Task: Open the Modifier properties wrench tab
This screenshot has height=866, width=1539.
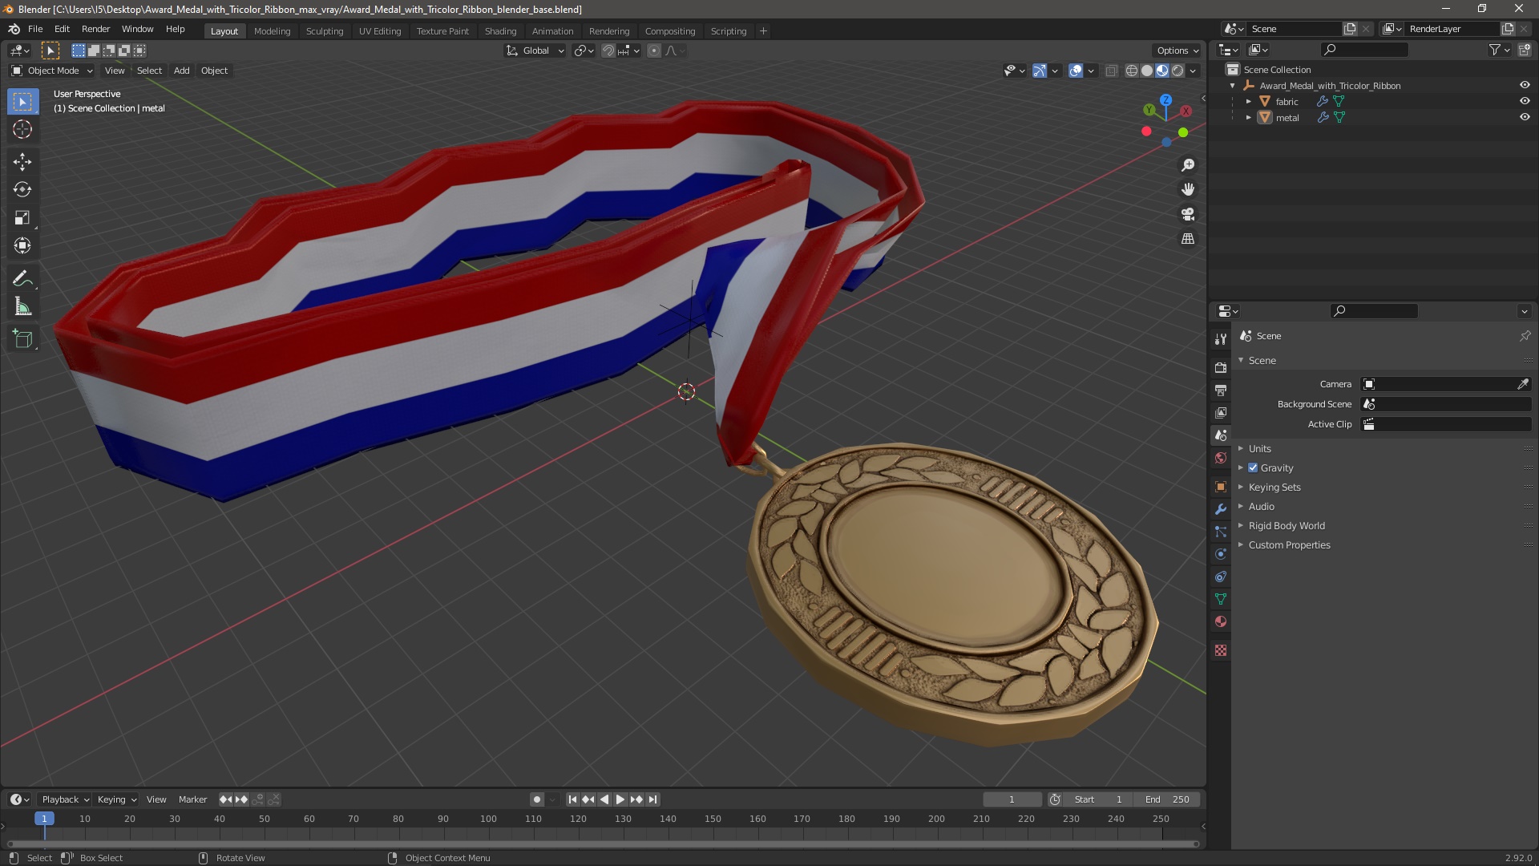Action: 1220,509
